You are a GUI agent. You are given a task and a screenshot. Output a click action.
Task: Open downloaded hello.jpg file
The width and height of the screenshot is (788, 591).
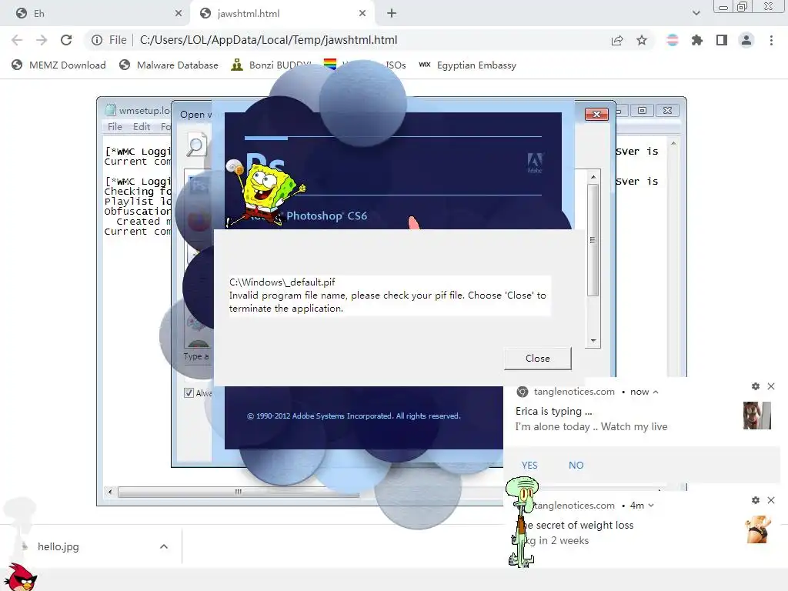click(58, 547)
